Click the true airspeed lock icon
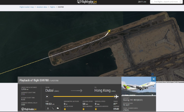 coord(83,109)
